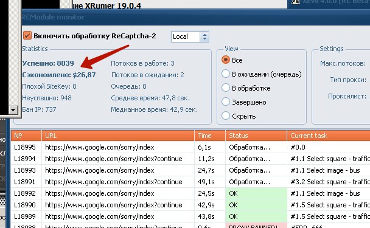The width and height of the screenshot is (370, 228).
Task: Select row L18992 in the table
Action: pos(190,193)
